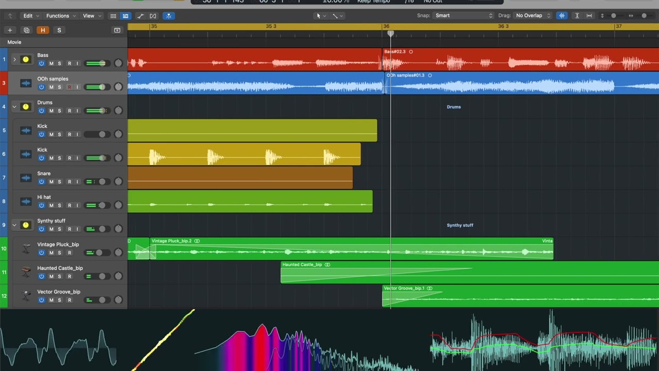Expand the Bass track stack

tap(14, 59)
